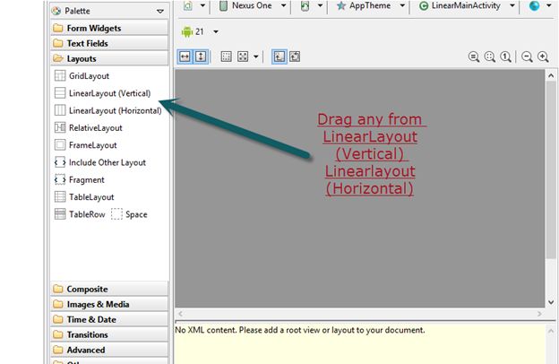The height and width of the screenshot is (364, 559).
Task: Click the screen orientation rotate icon
Action: tap(305, 5)
